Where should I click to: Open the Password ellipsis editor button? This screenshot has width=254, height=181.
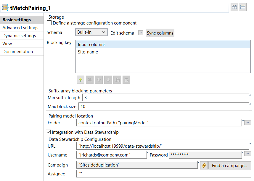(x=249, y=154)
